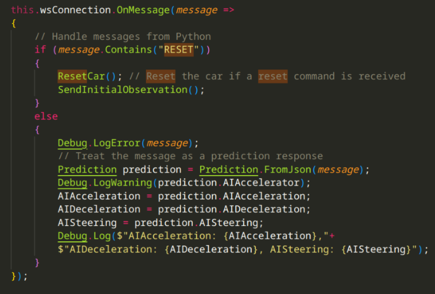The height and width of the screenshot is (294, 435).
Task: Click the FromJson method name
Action: (286, 169)
